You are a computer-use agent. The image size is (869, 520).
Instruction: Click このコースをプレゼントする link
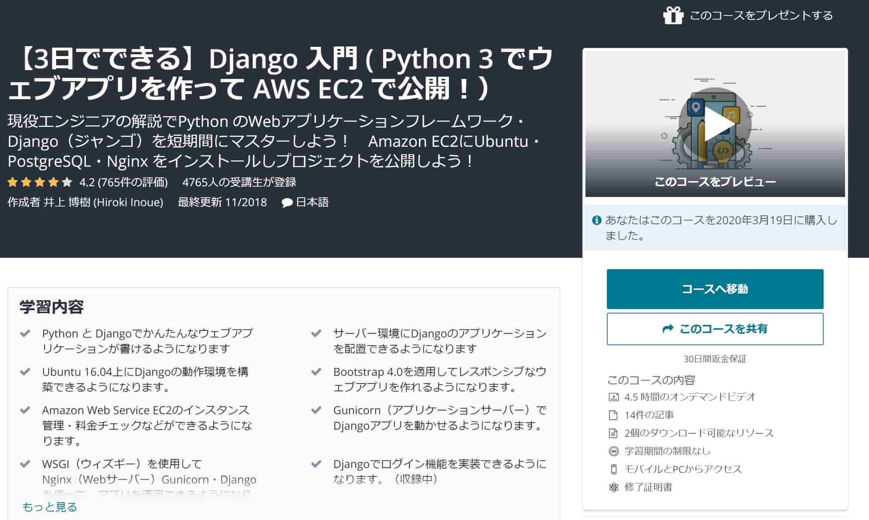click(x=761, y=15)
